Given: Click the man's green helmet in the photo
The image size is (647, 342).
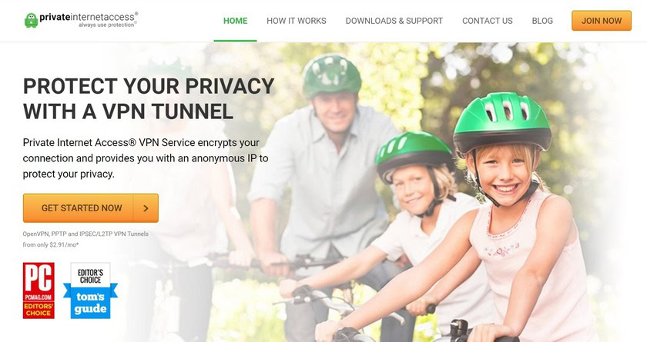Looking at the screenshot, I should pos(332,75).
